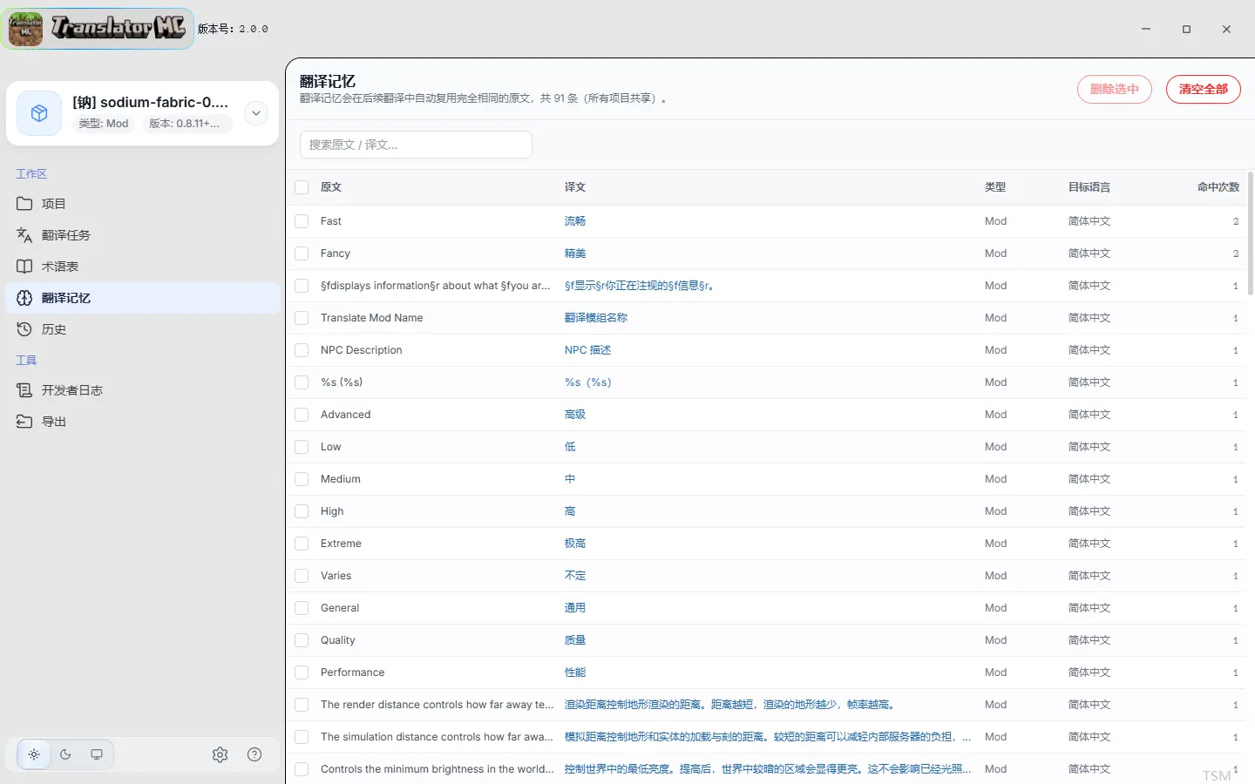The image size is (1255, 784).
Task: Check the box for the Fancy row
Action: 302,253
